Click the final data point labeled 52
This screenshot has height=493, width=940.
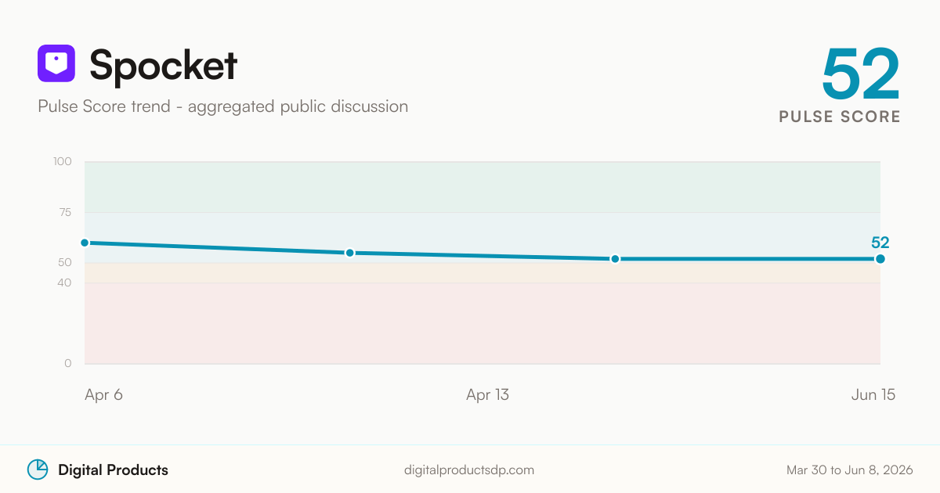(880, 259)
